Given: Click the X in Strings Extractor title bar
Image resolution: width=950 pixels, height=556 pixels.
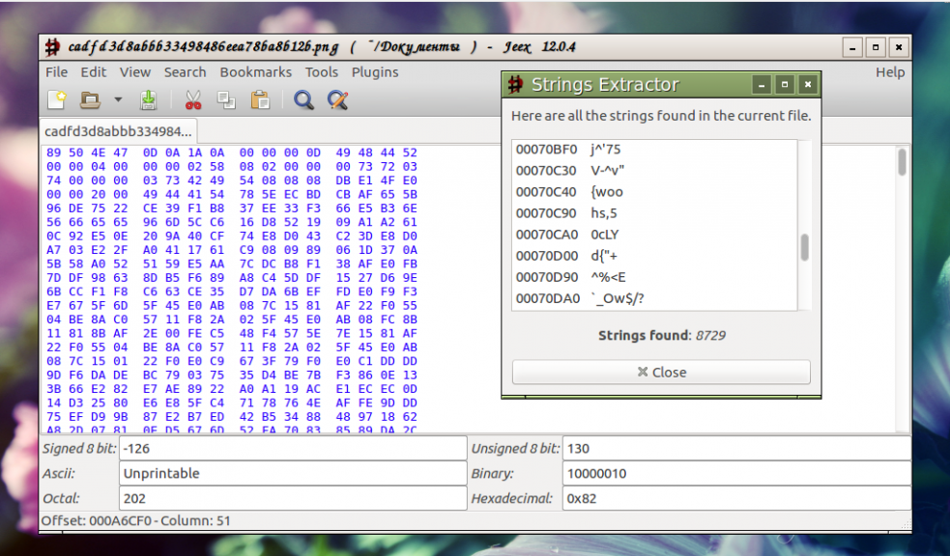Looking at the screenshot, I should click(x=808, y=85).
